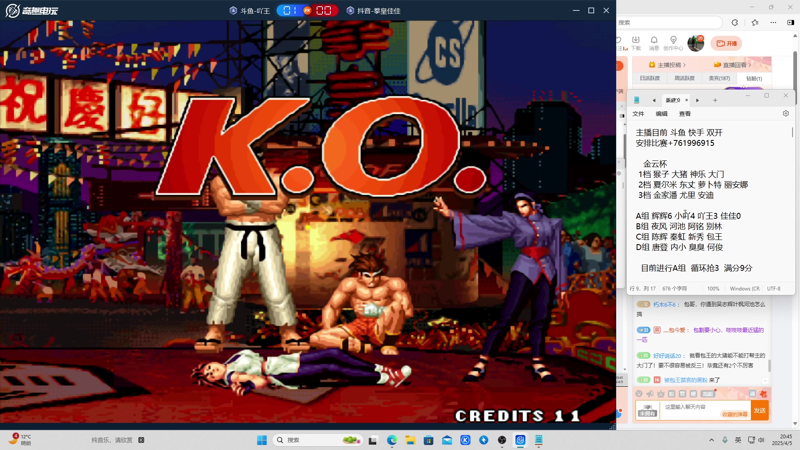The image size is (800, 450).
Task: Open 直播回看 link
Action: click(x=732, y=65)
